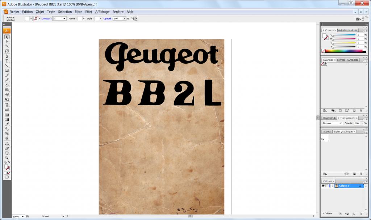Screen dimensions: 371x220
Task: Toggle lock box for Calque 1
Action: 327,186
